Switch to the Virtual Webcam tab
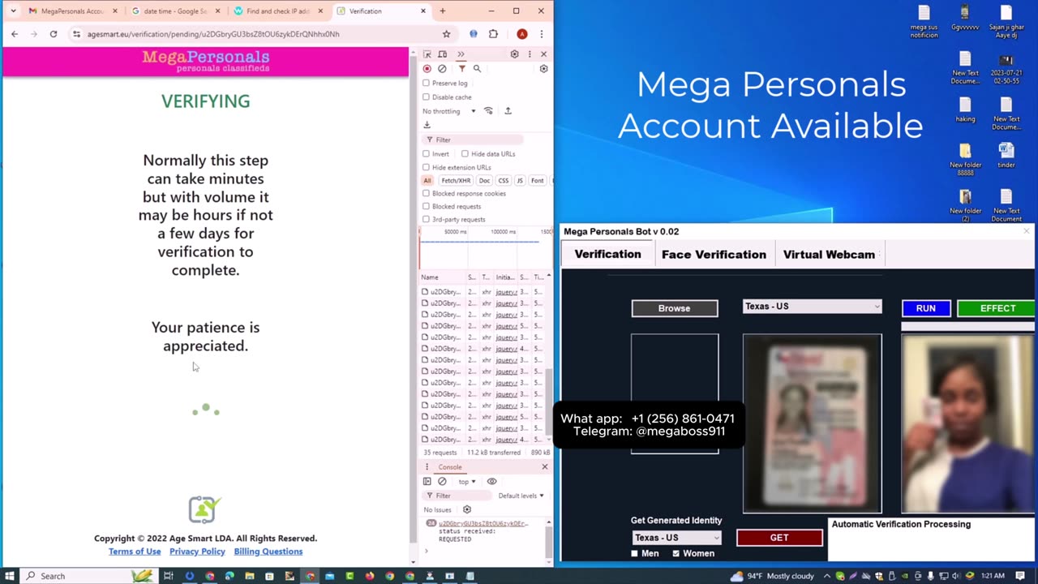The image size is (1038, 584). (829, 255)
